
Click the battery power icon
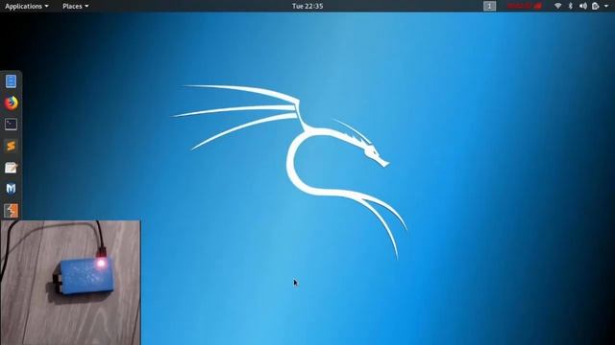pos(596,6)
